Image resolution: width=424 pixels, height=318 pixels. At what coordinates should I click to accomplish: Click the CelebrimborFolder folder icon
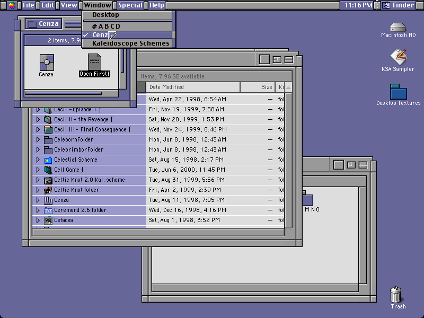click(x=48, y=150)
